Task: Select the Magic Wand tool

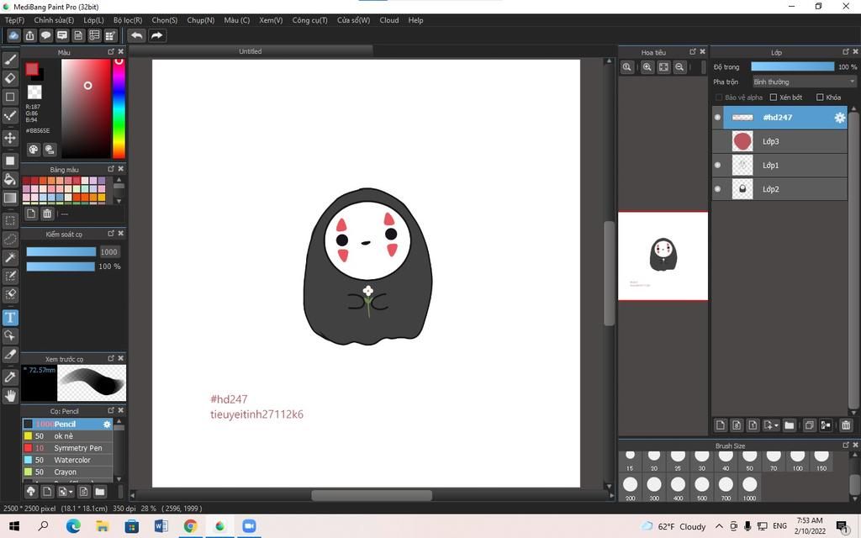Action: tap(10, 257)
